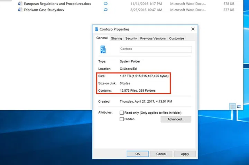The height and width of the screenshot is (165, 249).
Task: Switch to large thumbnails view icon
Action: pyautogui.click(x=239, y=107)
